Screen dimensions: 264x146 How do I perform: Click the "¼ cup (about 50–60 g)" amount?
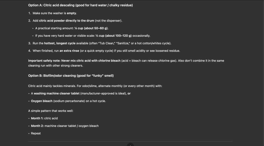(x=91, y=28)
